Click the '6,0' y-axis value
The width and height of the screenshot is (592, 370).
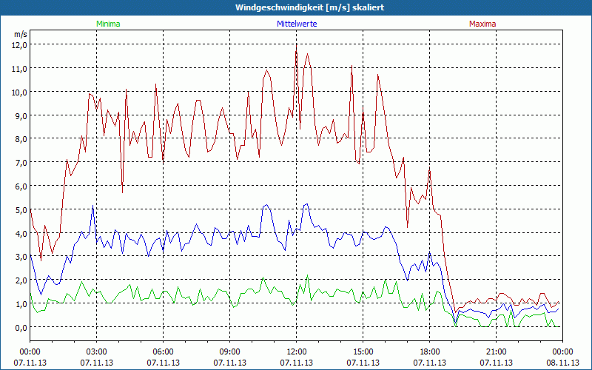22,186
